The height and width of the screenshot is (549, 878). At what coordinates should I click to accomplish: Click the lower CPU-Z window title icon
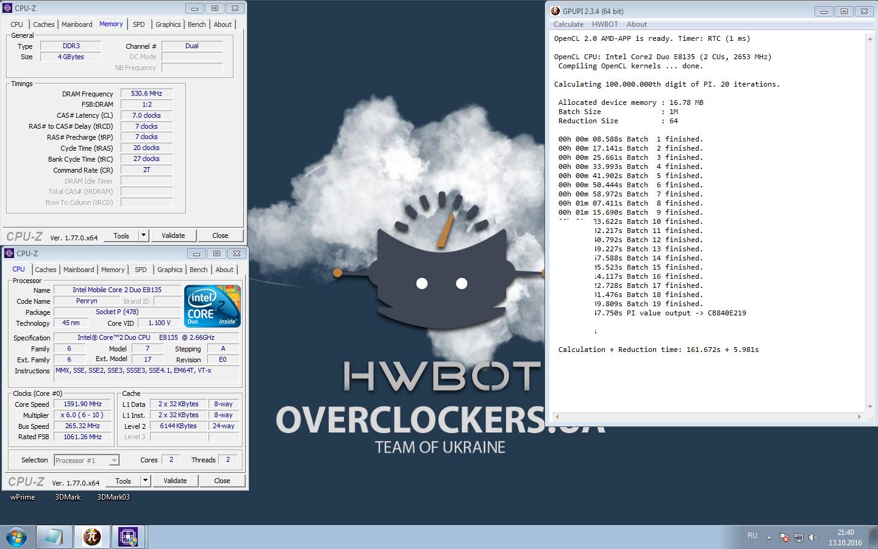[9, 253]
